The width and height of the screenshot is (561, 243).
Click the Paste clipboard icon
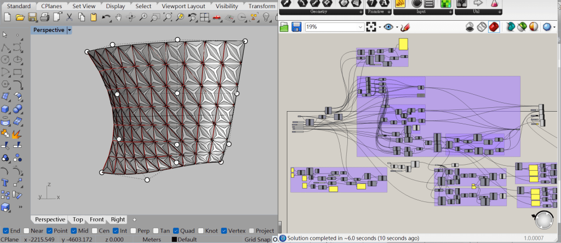[x=94, y=17]
